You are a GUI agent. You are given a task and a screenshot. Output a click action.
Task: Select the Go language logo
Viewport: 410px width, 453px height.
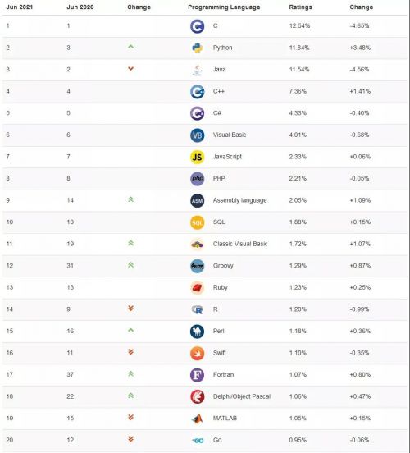coord(198,441)
